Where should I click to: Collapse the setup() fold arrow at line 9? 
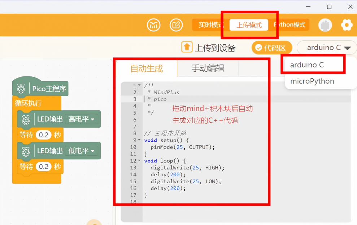pos(139,140)
